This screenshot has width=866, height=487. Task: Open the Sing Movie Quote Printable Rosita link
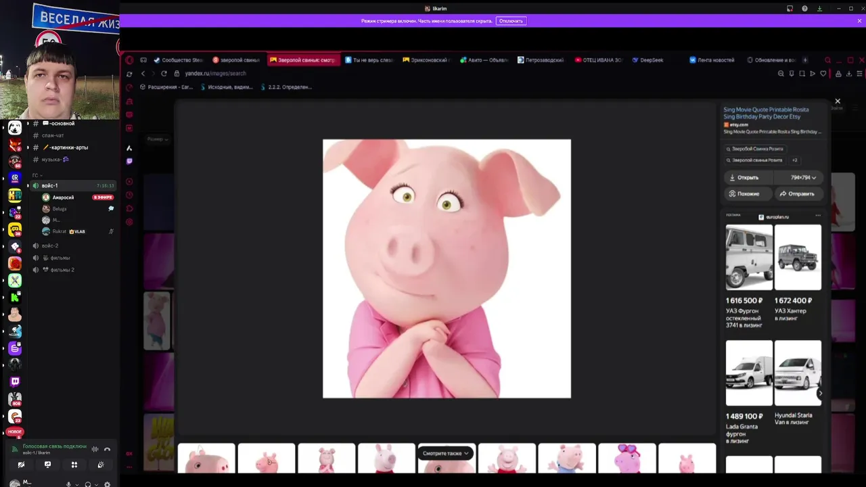[x=766, y=113]
